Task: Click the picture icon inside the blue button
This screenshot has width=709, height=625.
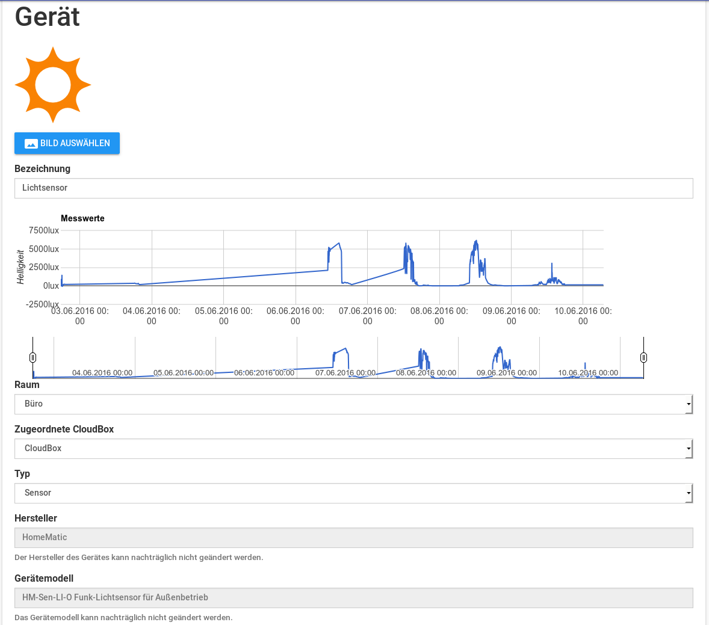Action: [x=31, y=144]
